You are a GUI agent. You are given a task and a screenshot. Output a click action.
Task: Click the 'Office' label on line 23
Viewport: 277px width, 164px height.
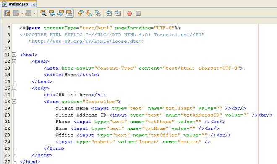click(x=65, y=135)
